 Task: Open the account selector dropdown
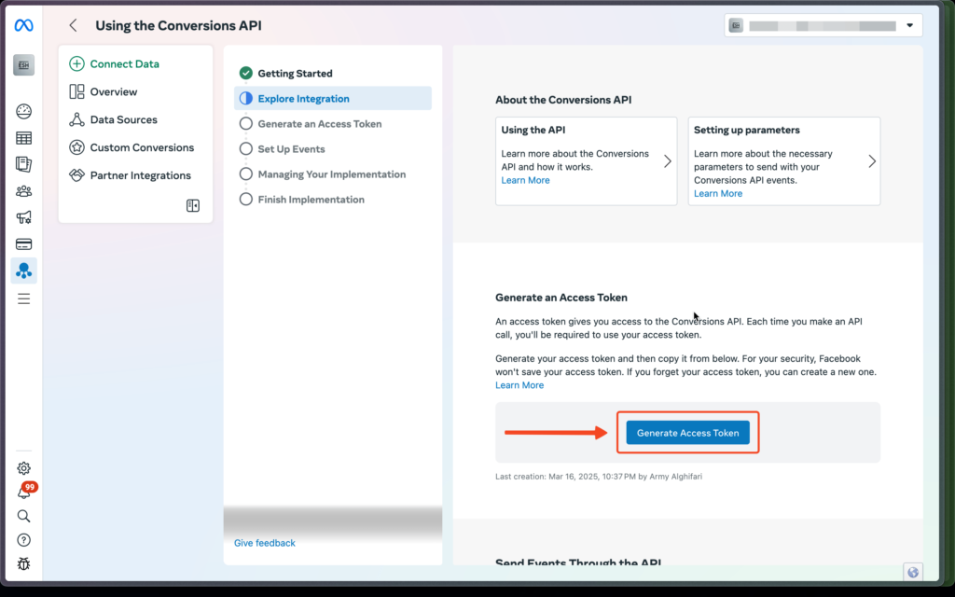[823, 26]
